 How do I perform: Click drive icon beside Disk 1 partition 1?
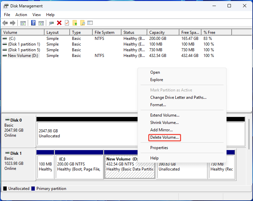click(5, 44)
